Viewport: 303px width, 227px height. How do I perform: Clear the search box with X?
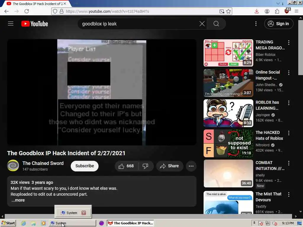(x=202, y=24)
